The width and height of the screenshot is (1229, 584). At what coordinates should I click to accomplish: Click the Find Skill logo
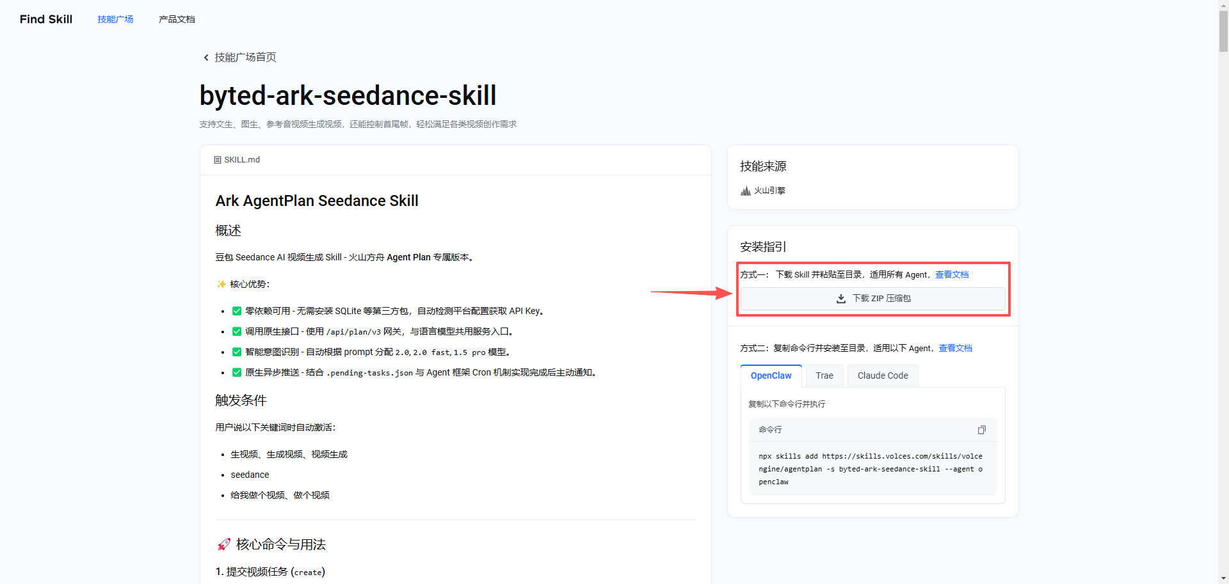pyautogui.click(x=46, y=19)
